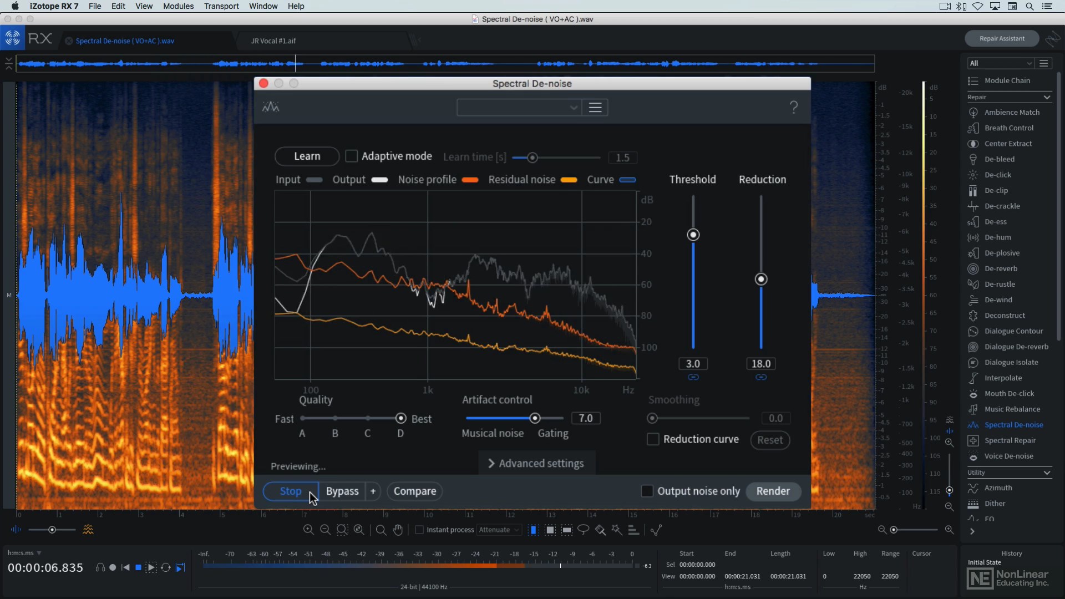Check the Output noise only box
The height and width of the screenshot is (599, 1065).
tap(646, 491)
